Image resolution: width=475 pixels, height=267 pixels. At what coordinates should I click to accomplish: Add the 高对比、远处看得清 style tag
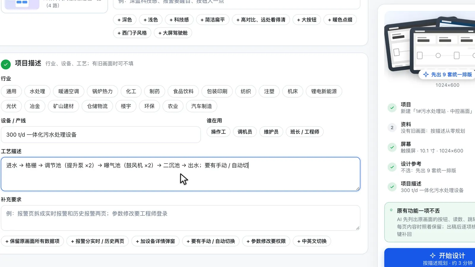point(261,20)
